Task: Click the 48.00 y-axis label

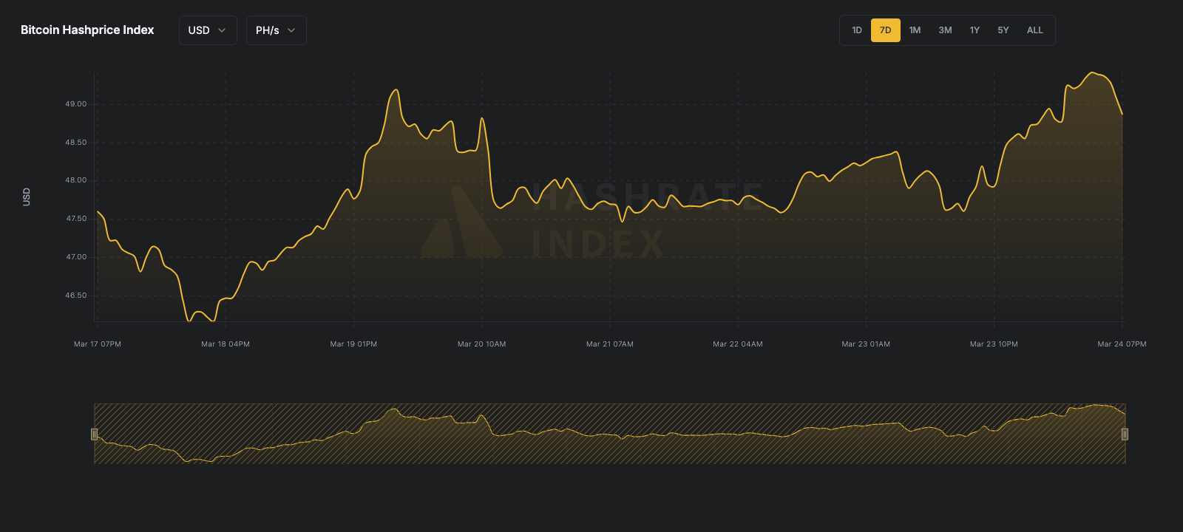Action: coord(76,180)
